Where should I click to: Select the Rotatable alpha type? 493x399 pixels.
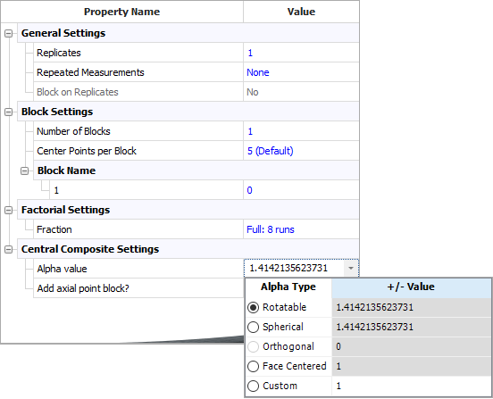(253, 307)
